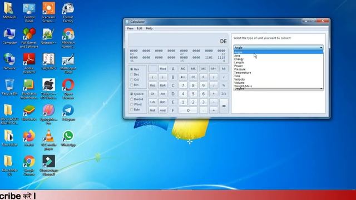Select the Dword radio button
This screenshot has height=200, width=356.
(x=137, y=99)
